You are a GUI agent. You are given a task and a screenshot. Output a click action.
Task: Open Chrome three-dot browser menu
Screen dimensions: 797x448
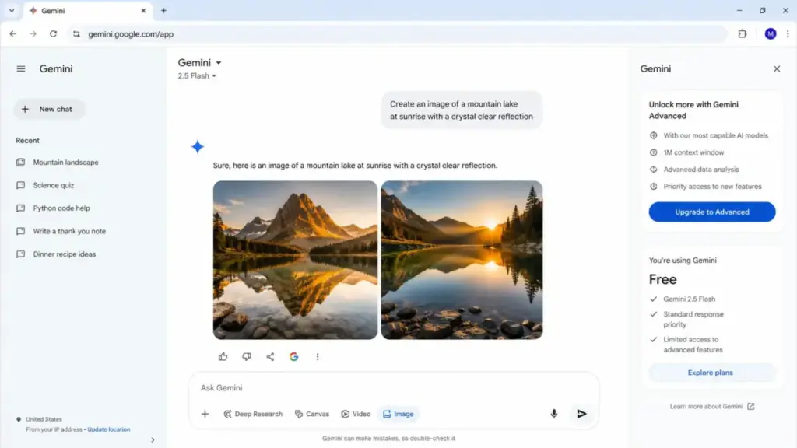point(788,34)
